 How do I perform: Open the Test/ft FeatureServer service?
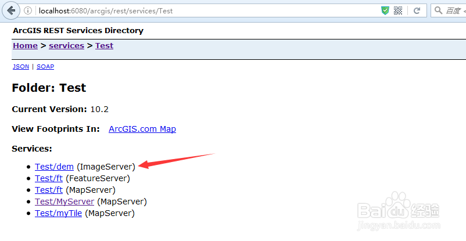click(x=49, y=178)
